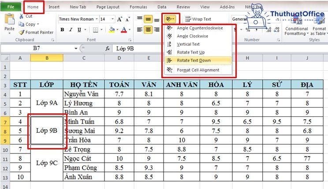Set Middle Align for cell

pos(148,19)
